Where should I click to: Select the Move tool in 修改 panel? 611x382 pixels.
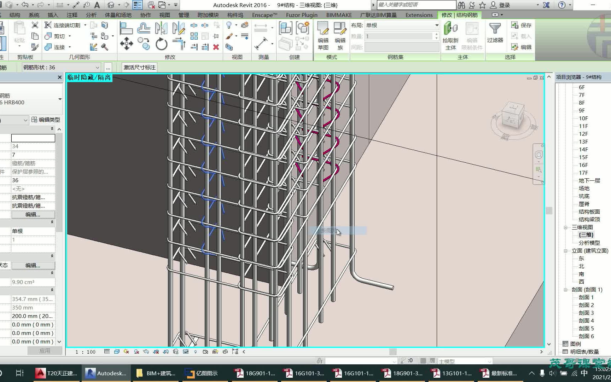(126, 44)
